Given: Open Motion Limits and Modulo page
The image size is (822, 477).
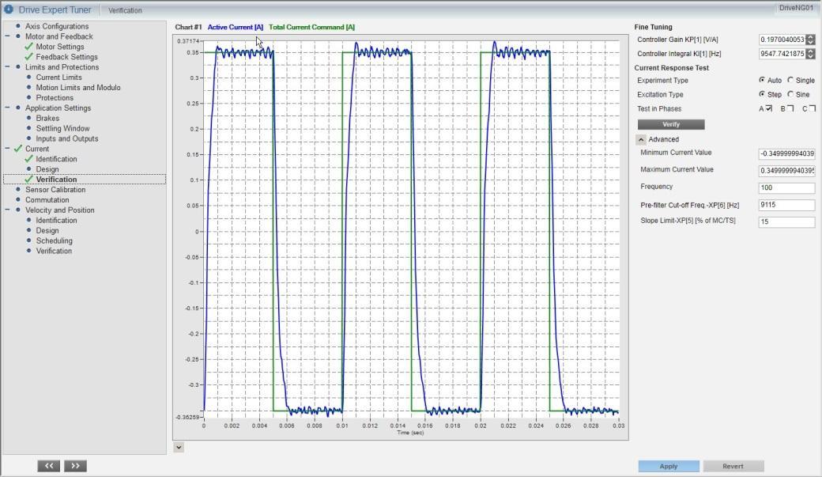Looking at the screenshot, I should coord(78,88).
